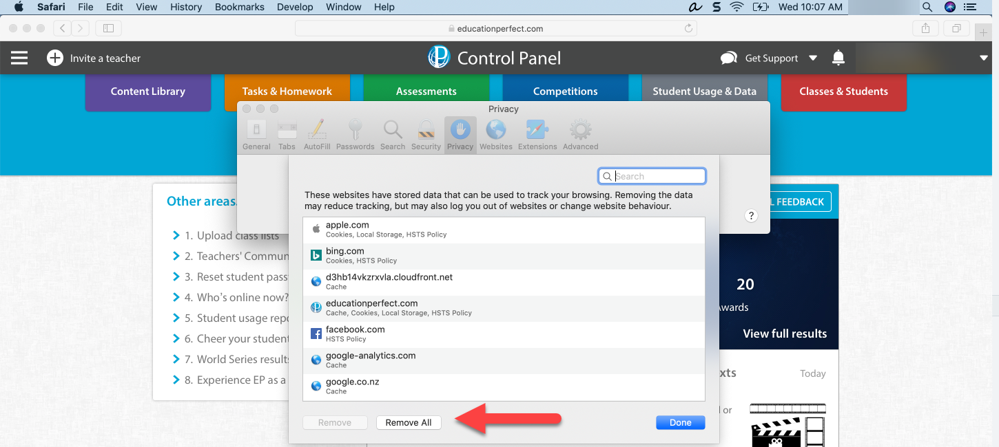999x447 pixels.
Task: Open 4. Who's online now? link
Action: [x=236, y=297]
